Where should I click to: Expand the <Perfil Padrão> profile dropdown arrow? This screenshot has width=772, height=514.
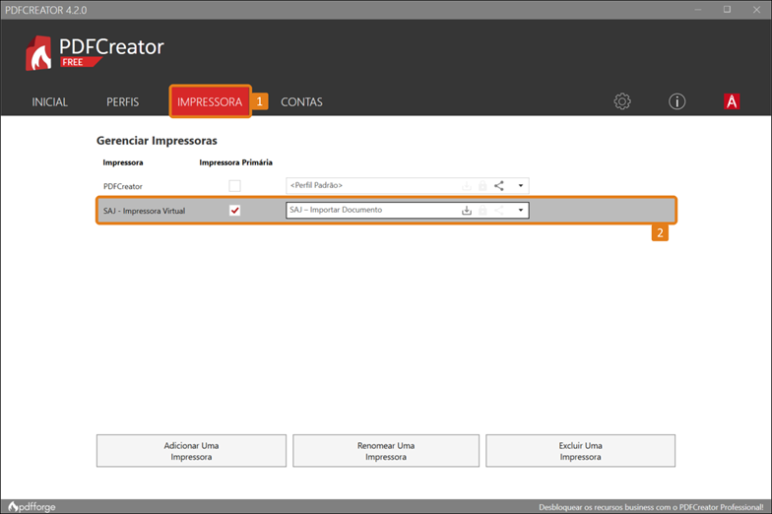tap(521, 185)
